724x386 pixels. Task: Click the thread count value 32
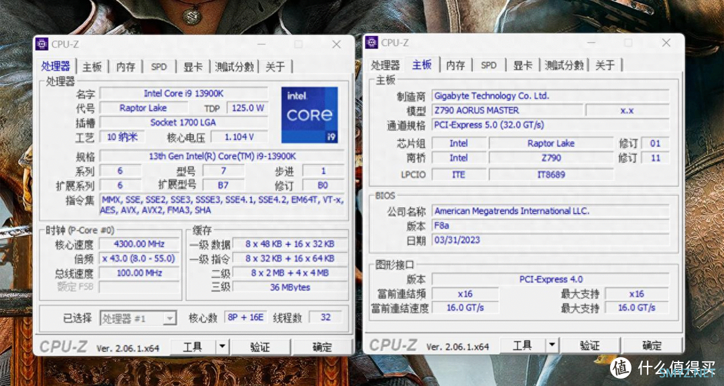point(326,318)
